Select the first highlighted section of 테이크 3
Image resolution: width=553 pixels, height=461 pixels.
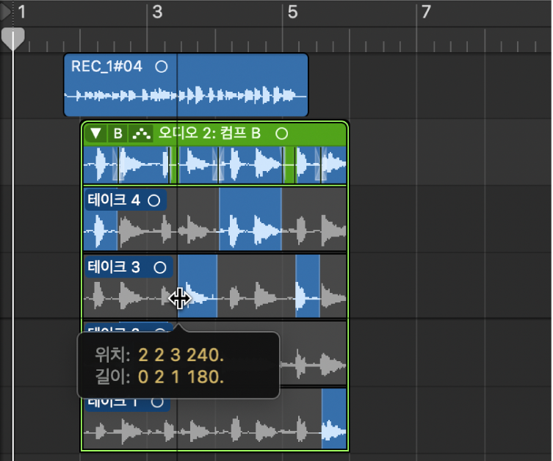tap(198, 286)
